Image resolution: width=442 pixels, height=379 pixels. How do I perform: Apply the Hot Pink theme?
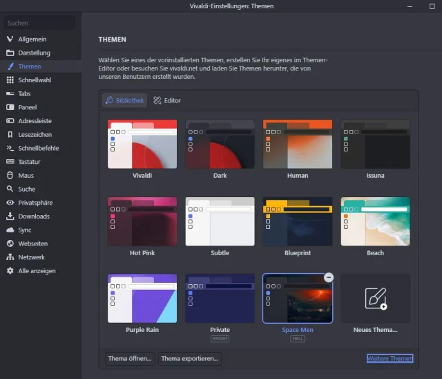click(142, 221)
